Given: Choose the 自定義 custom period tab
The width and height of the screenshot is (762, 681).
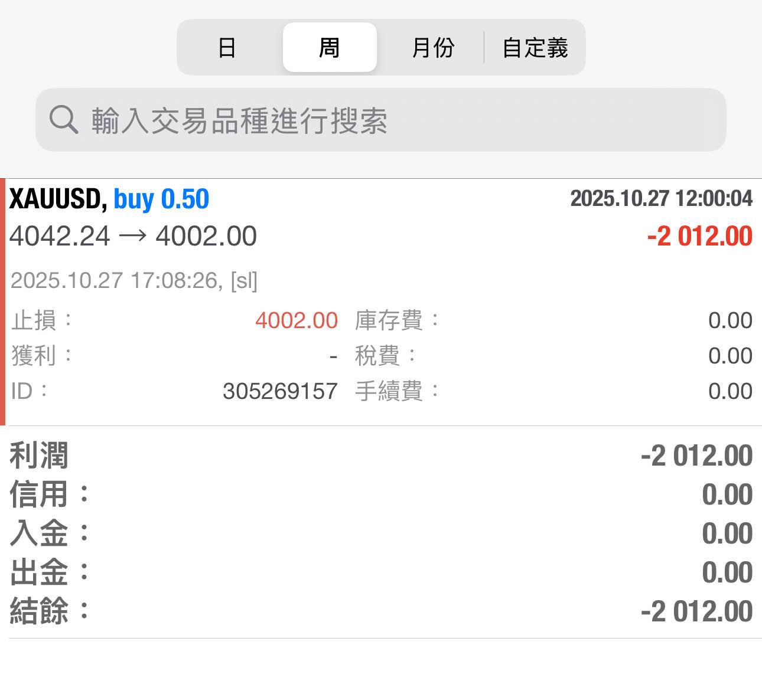Looking at the screenshot, I should click(x=535, y=47).
